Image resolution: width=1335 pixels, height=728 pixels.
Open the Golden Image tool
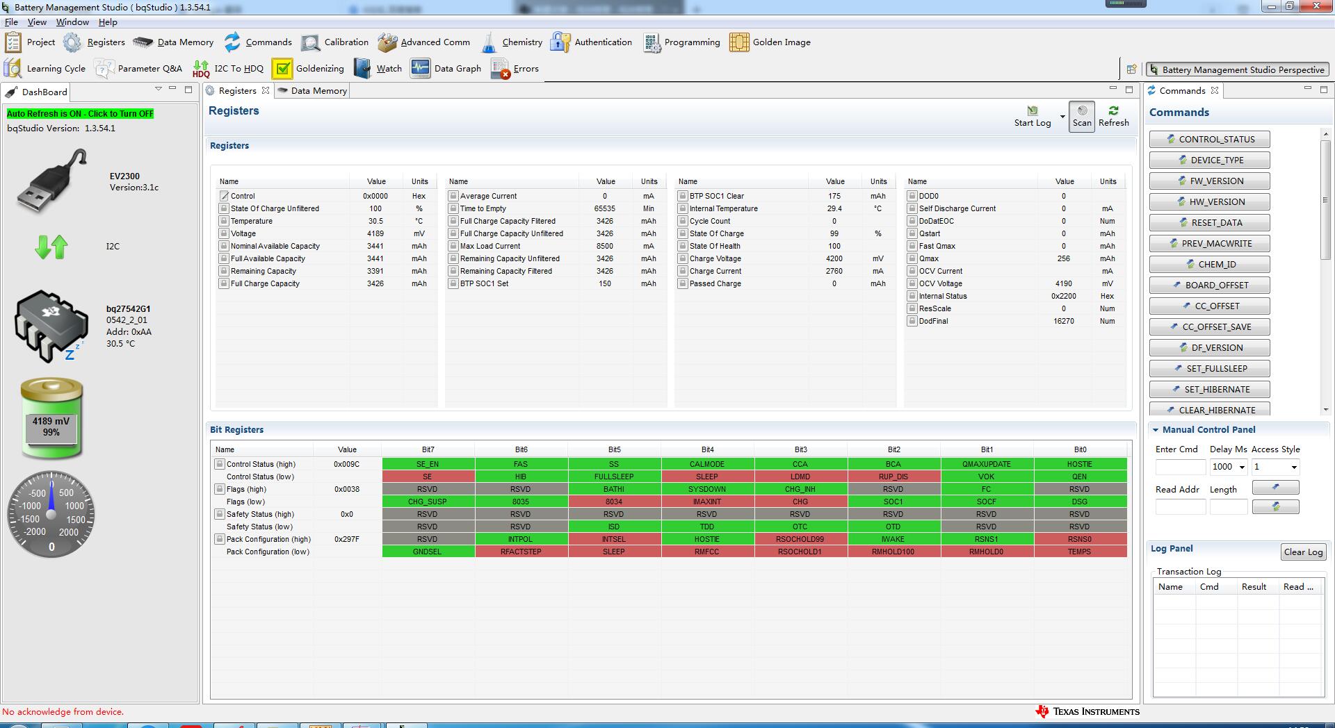pyautogui.click(x=770, y=42)
